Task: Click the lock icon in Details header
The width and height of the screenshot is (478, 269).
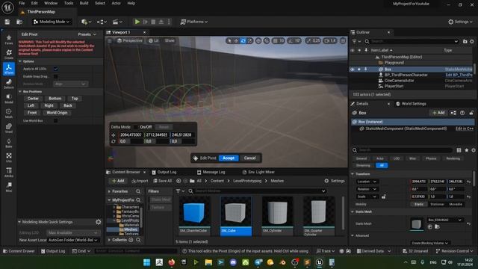Action: pyautogui.click(x=471, y=113)
